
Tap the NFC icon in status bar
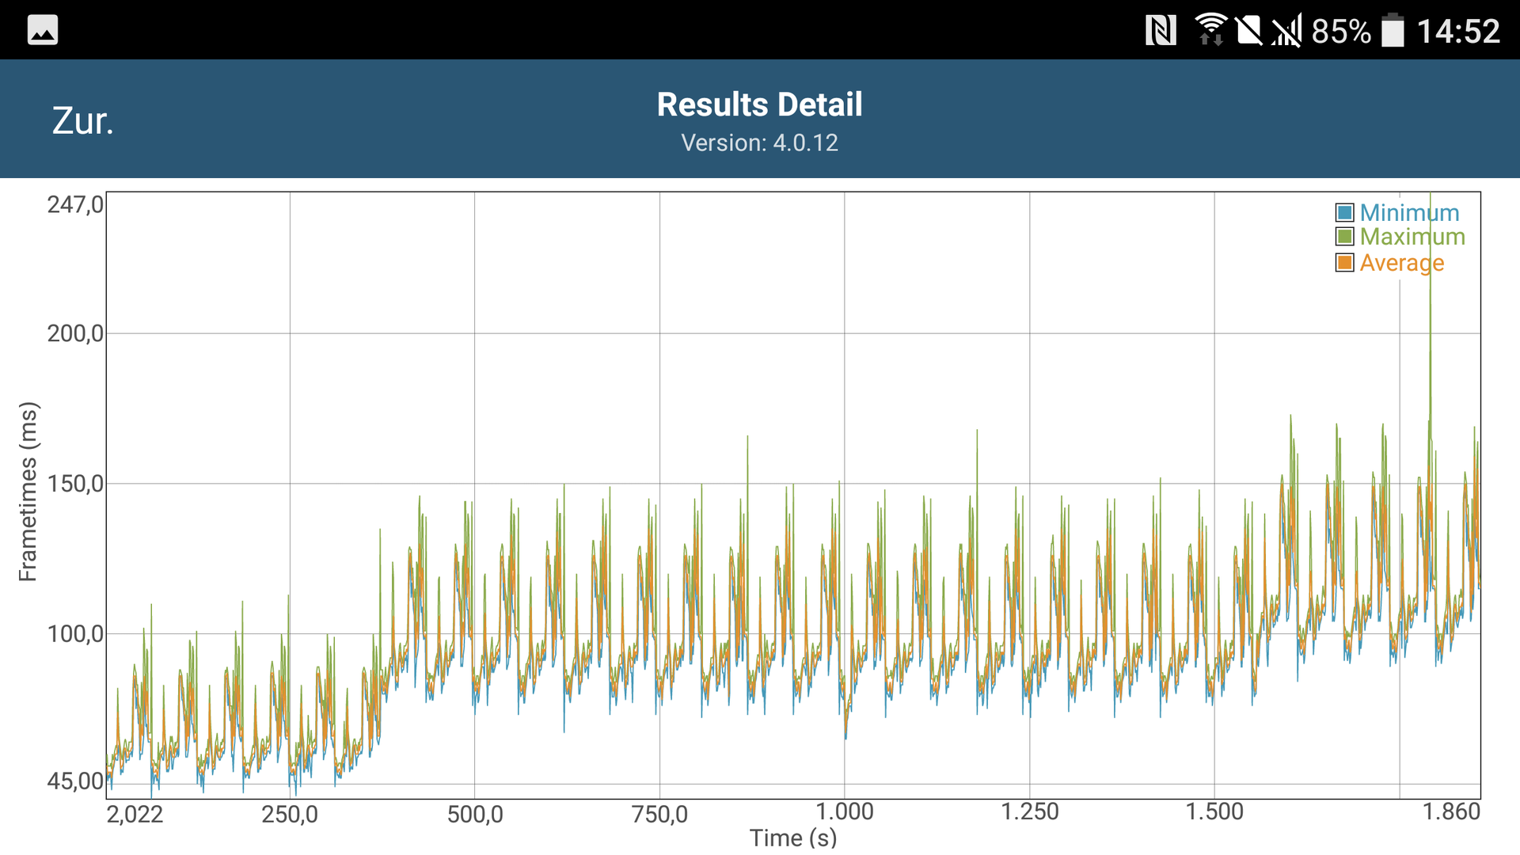pos(1161,31)
